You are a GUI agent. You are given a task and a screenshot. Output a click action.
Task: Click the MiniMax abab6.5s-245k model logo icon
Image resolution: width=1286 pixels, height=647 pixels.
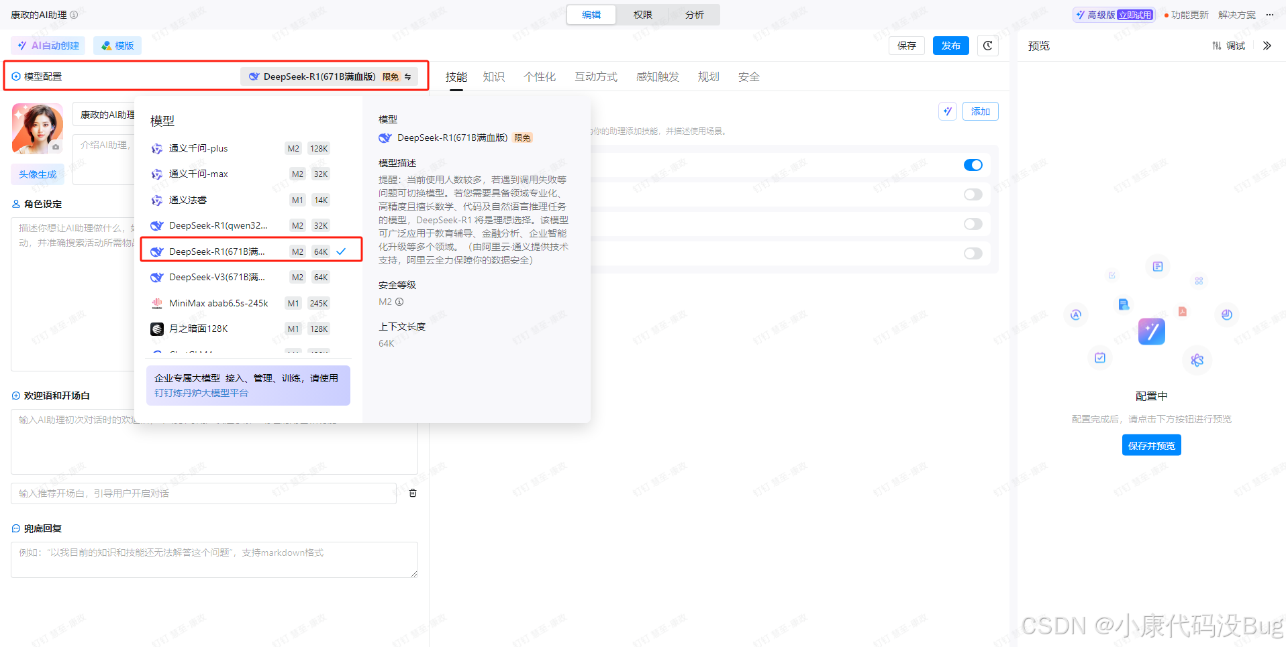click(157, 303)
